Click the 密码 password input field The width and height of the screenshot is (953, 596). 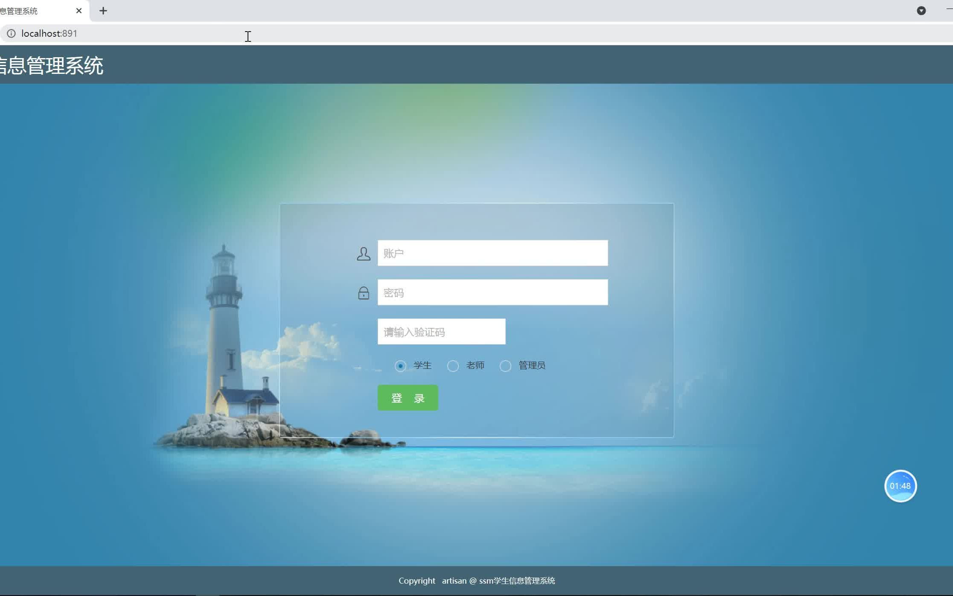(x=493, y=292)
